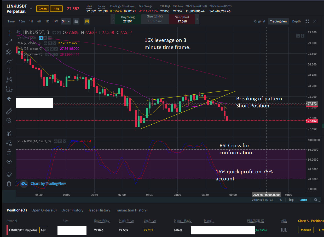Switch to the Trade History tab
Viewport: 324px width, 237px height.
coord(99,210)
